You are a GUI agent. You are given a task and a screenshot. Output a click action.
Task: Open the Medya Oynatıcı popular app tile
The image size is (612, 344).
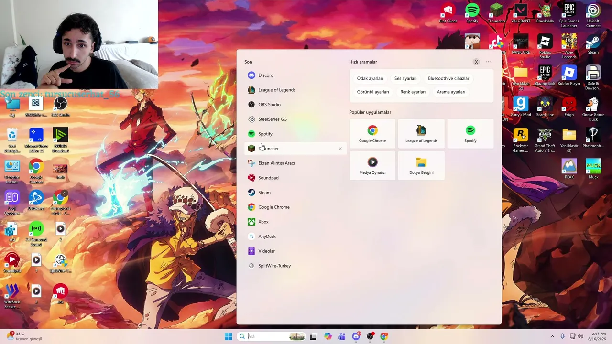click(372, 166)
